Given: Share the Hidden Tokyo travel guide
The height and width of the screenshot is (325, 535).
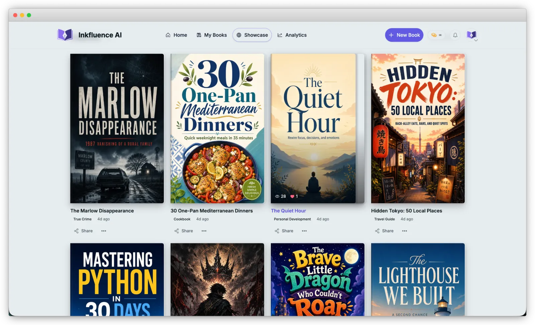Looking at the screenshot, I should (384, 231).
